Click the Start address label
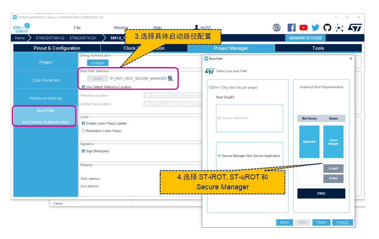 90,179
